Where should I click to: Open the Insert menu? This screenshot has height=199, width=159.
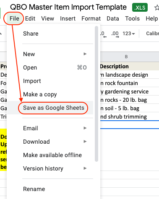[68, 18]
